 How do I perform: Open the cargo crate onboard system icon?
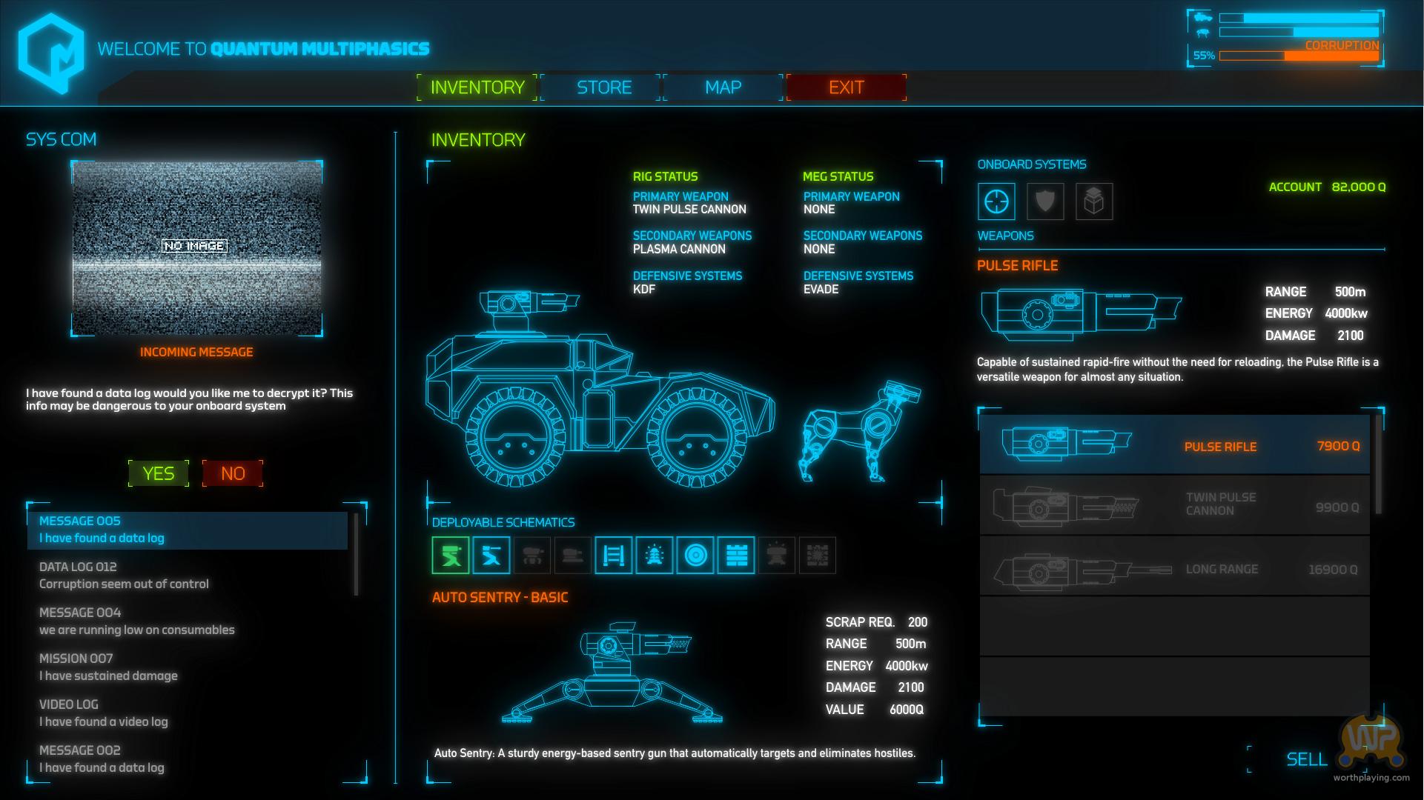(x=1094, y=201)
